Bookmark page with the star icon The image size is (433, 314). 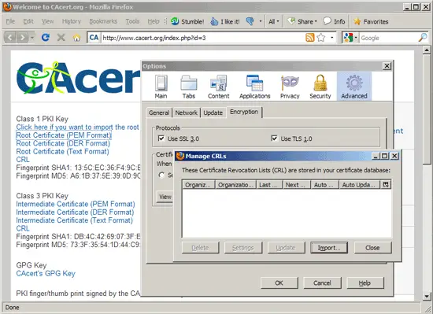tap(321, 37)
